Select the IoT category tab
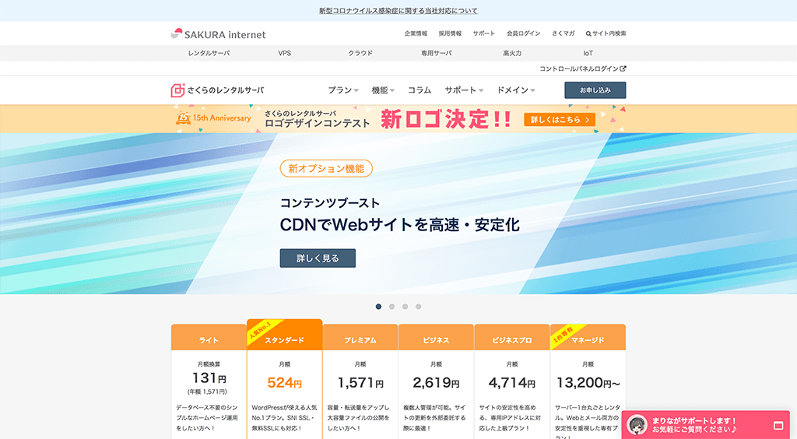Image resolution: width=797 pixels, height=439 pixels. [x=588, y=53]
